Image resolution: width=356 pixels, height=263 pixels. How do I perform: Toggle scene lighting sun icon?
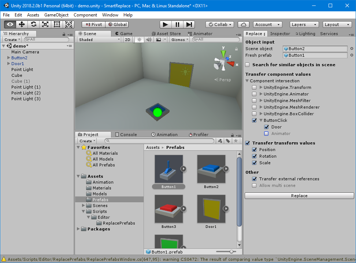pos(139,40)
